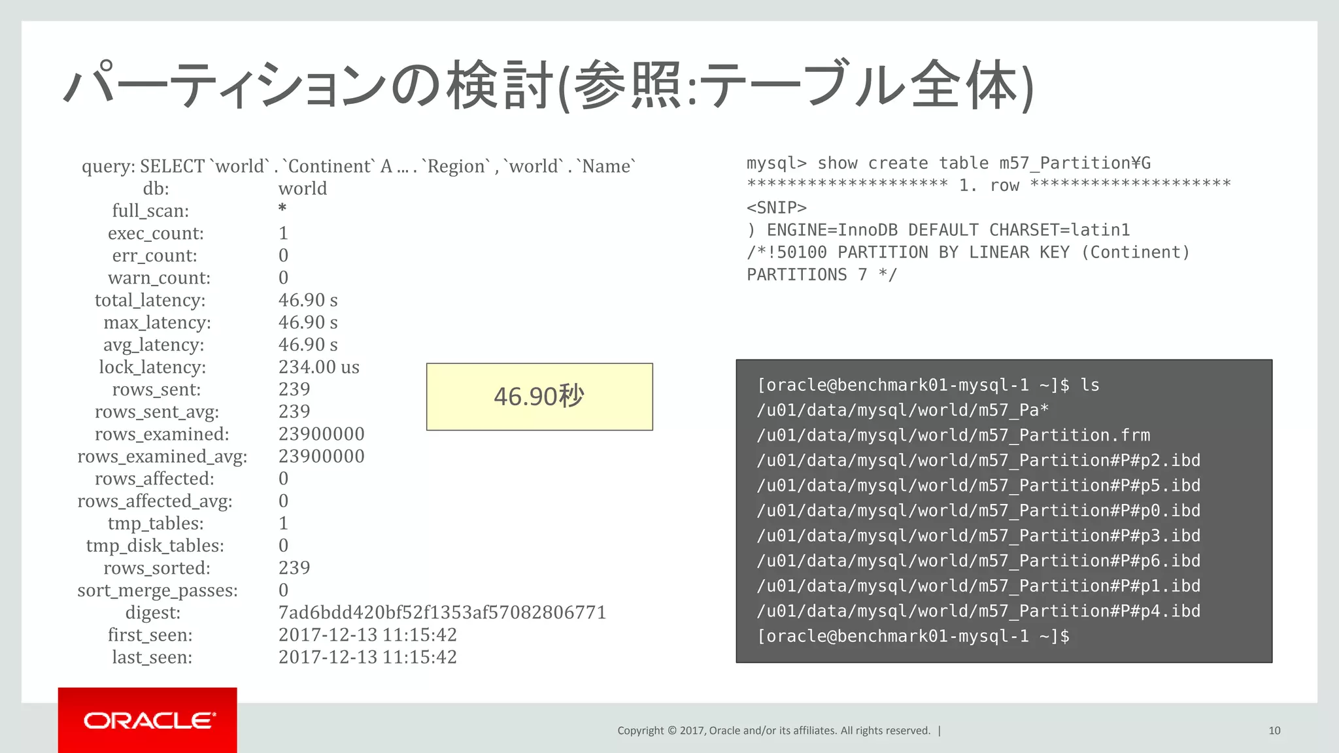Click the rows_affected_avg: label
The image size is (1339, 753).
click(x=155, y=501)
